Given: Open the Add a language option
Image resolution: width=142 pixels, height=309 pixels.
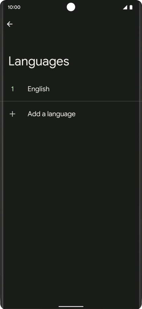Looking at the screenshot, I should (71, 114).
